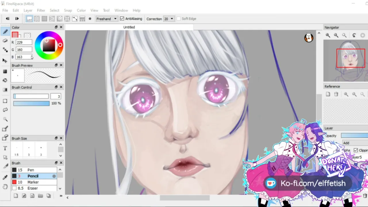Click the undo arrow in toolbar
The width and height of the screenshot is (368, 207).
pyautogui.click(x=7, y=19)
